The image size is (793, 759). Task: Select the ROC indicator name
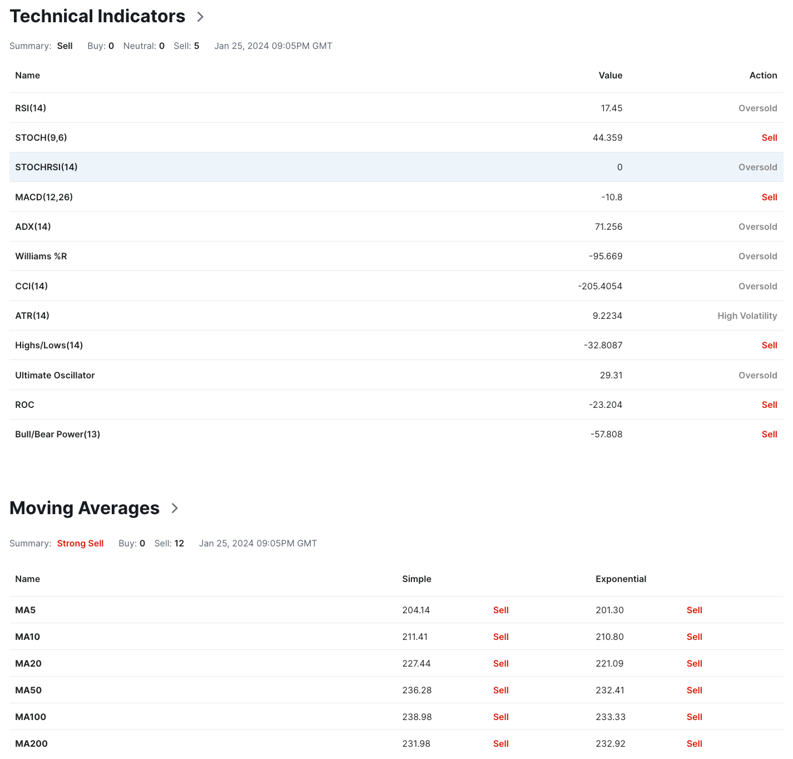point(24,405)
